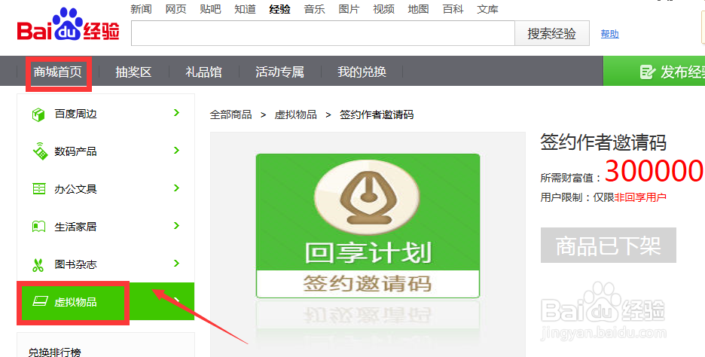The height and width of the screenshot is (357, 705).
Task: Click the 发布经验 pencil icon
Action: pos(647,72)
